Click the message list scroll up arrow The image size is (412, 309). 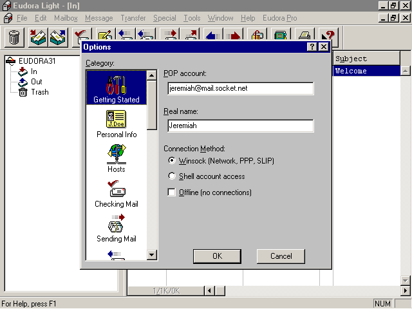[405, 71]
